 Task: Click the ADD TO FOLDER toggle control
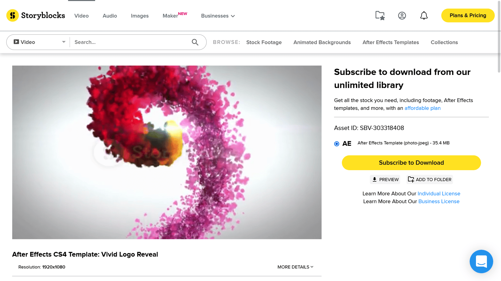point(429,180)
